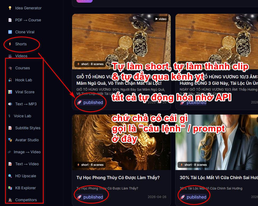Click published badge on Giỗ Tổ Hùng Vương card
The height and width of the screenshot is (206, 258).
coord(90,103)
